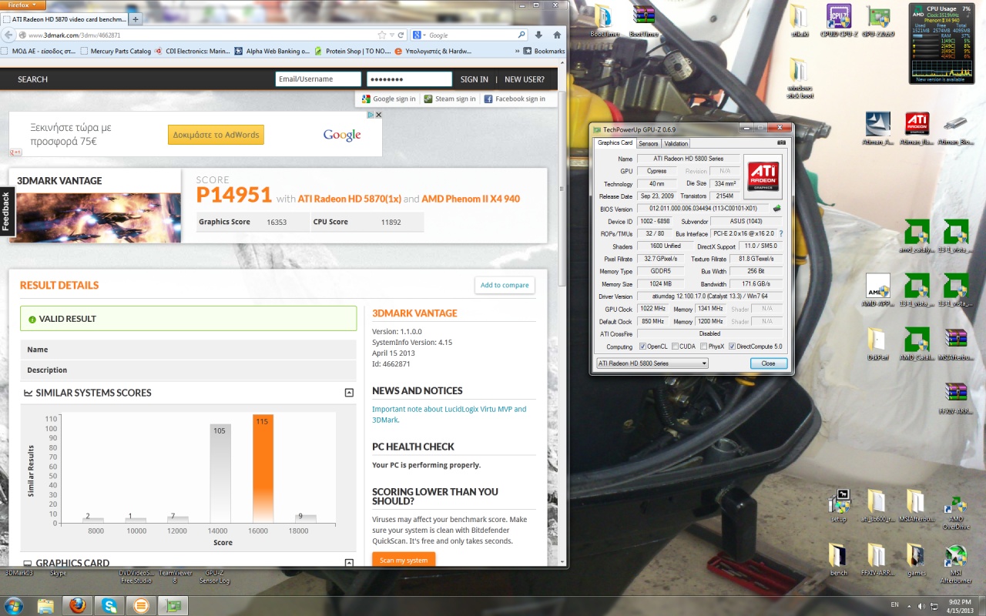Toggle PhysX checkbox in GPU-Z
Image resolution: width=986 pixels, height=616 pixels.
click(703, 346)
